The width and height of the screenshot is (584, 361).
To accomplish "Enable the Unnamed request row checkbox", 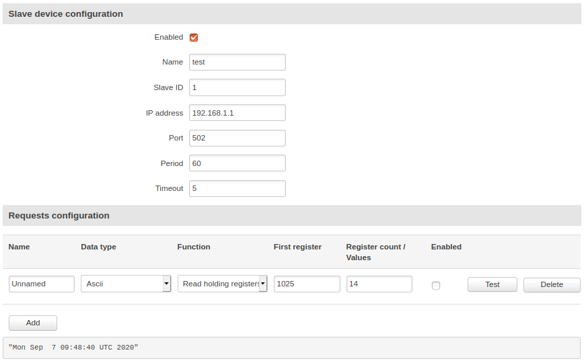I will 436,285.
